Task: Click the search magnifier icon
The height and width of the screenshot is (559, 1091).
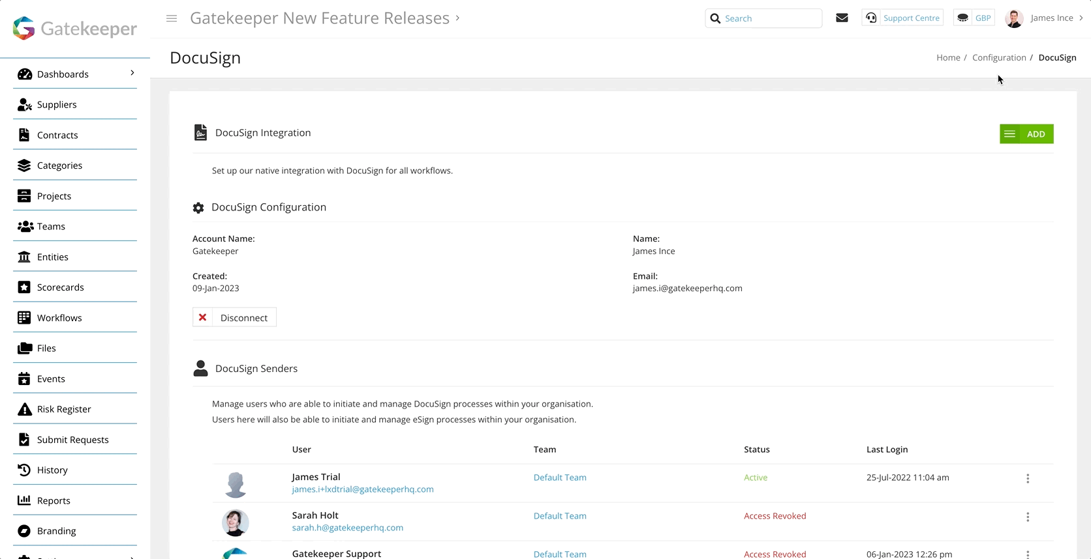Action: coord(715,18)
